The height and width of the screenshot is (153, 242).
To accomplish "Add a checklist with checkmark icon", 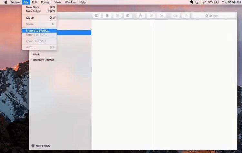I will click(x=151, y=15).
